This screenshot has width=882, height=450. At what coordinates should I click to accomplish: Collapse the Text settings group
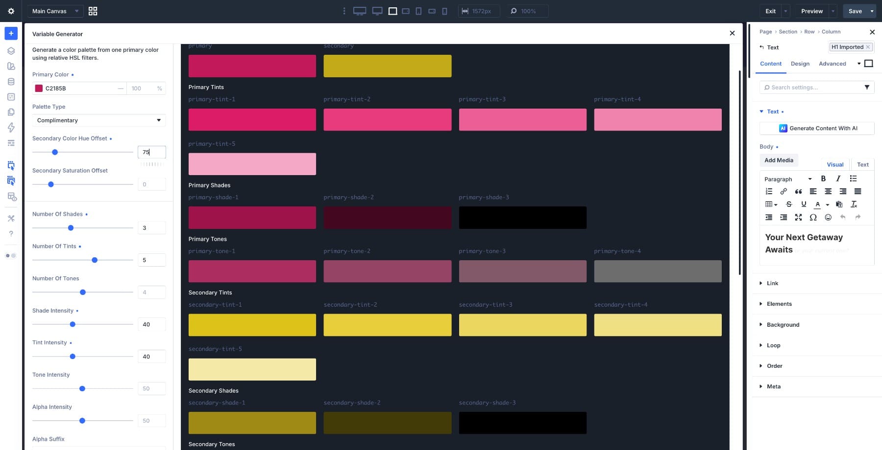[x=772, y=112]
